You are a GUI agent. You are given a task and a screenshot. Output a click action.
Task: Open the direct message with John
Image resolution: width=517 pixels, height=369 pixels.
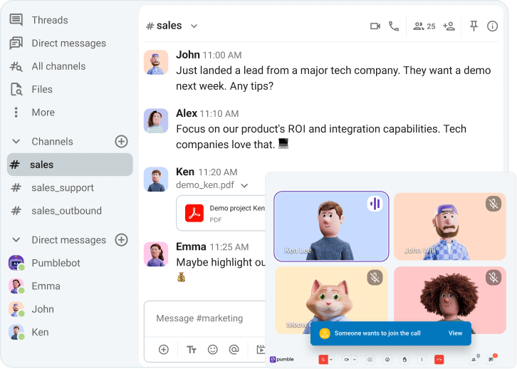(x=31, y=309)
